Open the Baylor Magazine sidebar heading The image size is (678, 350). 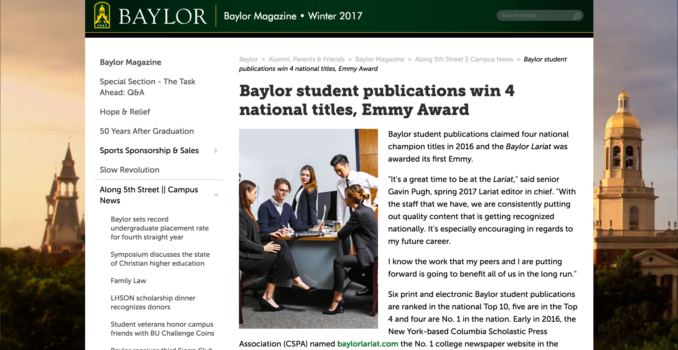[130, 62]
